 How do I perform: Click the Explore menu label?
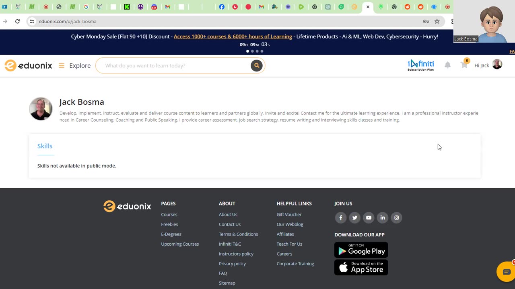click(80, 65)
